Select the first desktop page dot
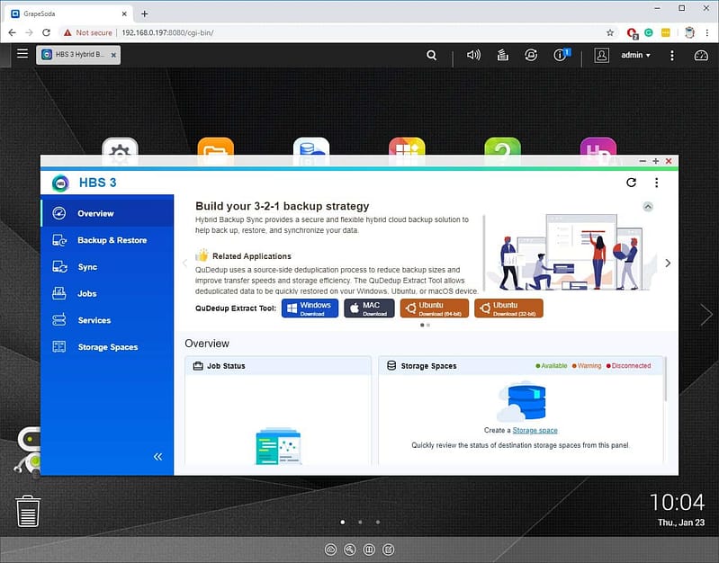Image resolution: width=719 pixels, height=563 pixels. tap(343, 522)
